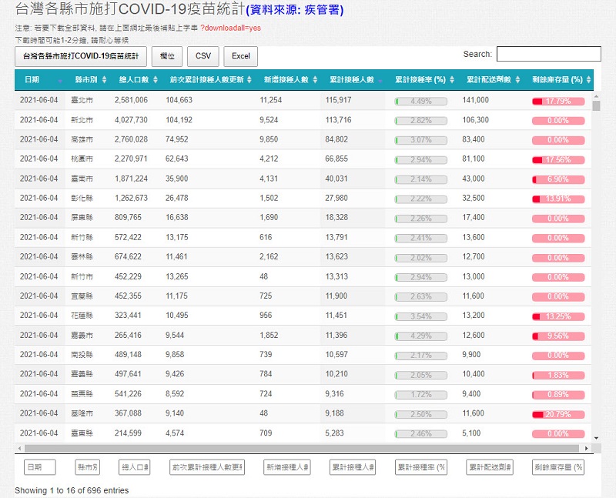
Task: Export table using the CSV button
Action: (203, 56)
